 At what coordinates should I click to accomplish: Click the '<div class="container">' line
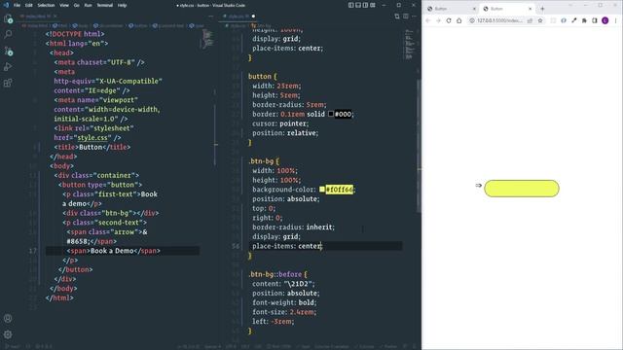click(96, 175)
